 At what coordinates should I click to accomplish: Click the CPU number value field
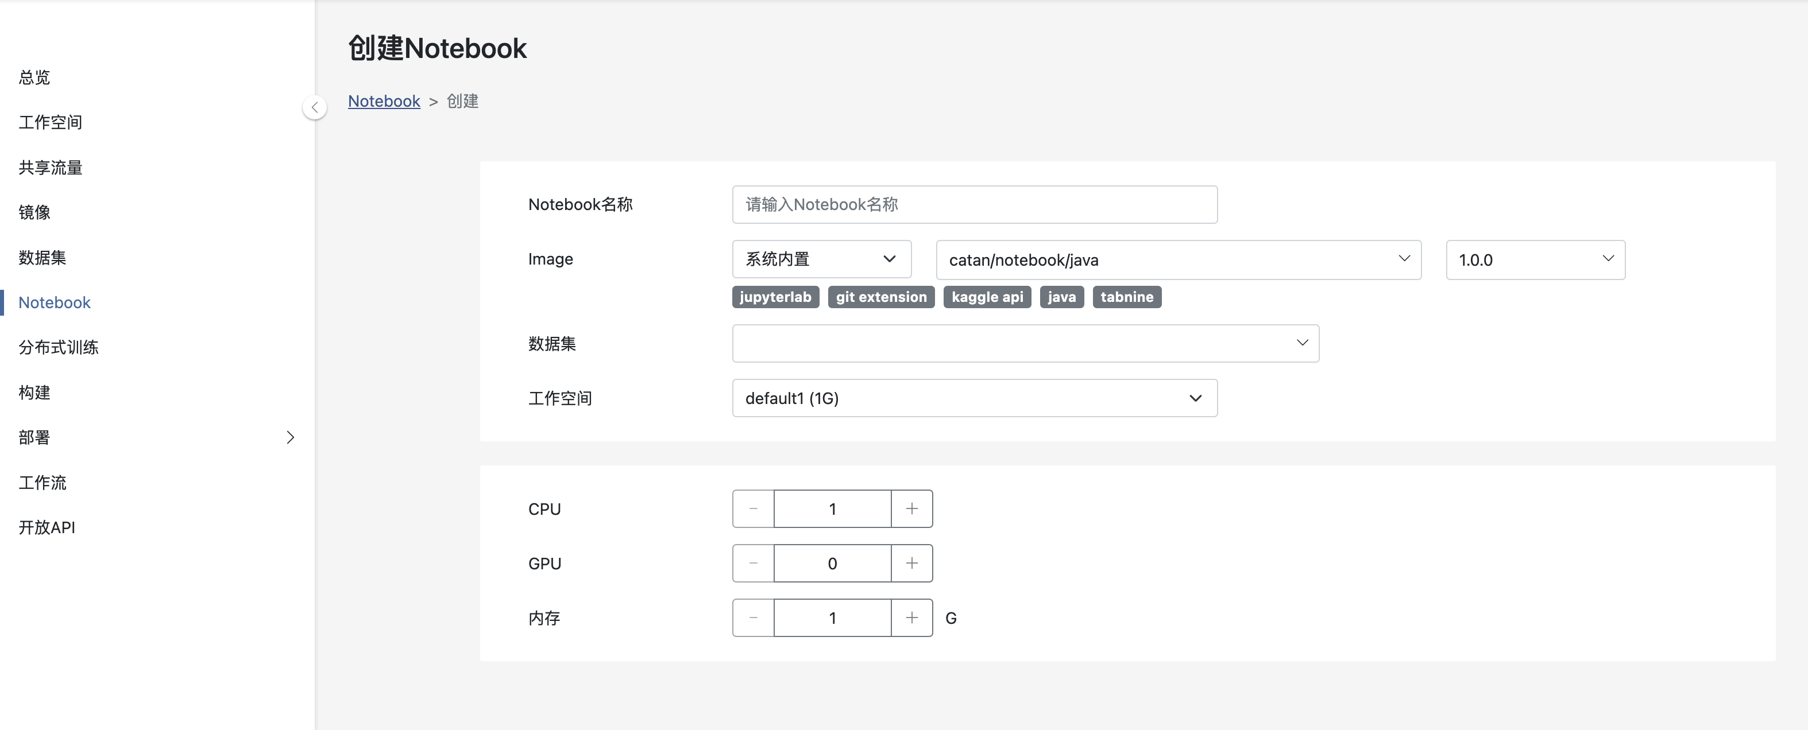[832, 508]
